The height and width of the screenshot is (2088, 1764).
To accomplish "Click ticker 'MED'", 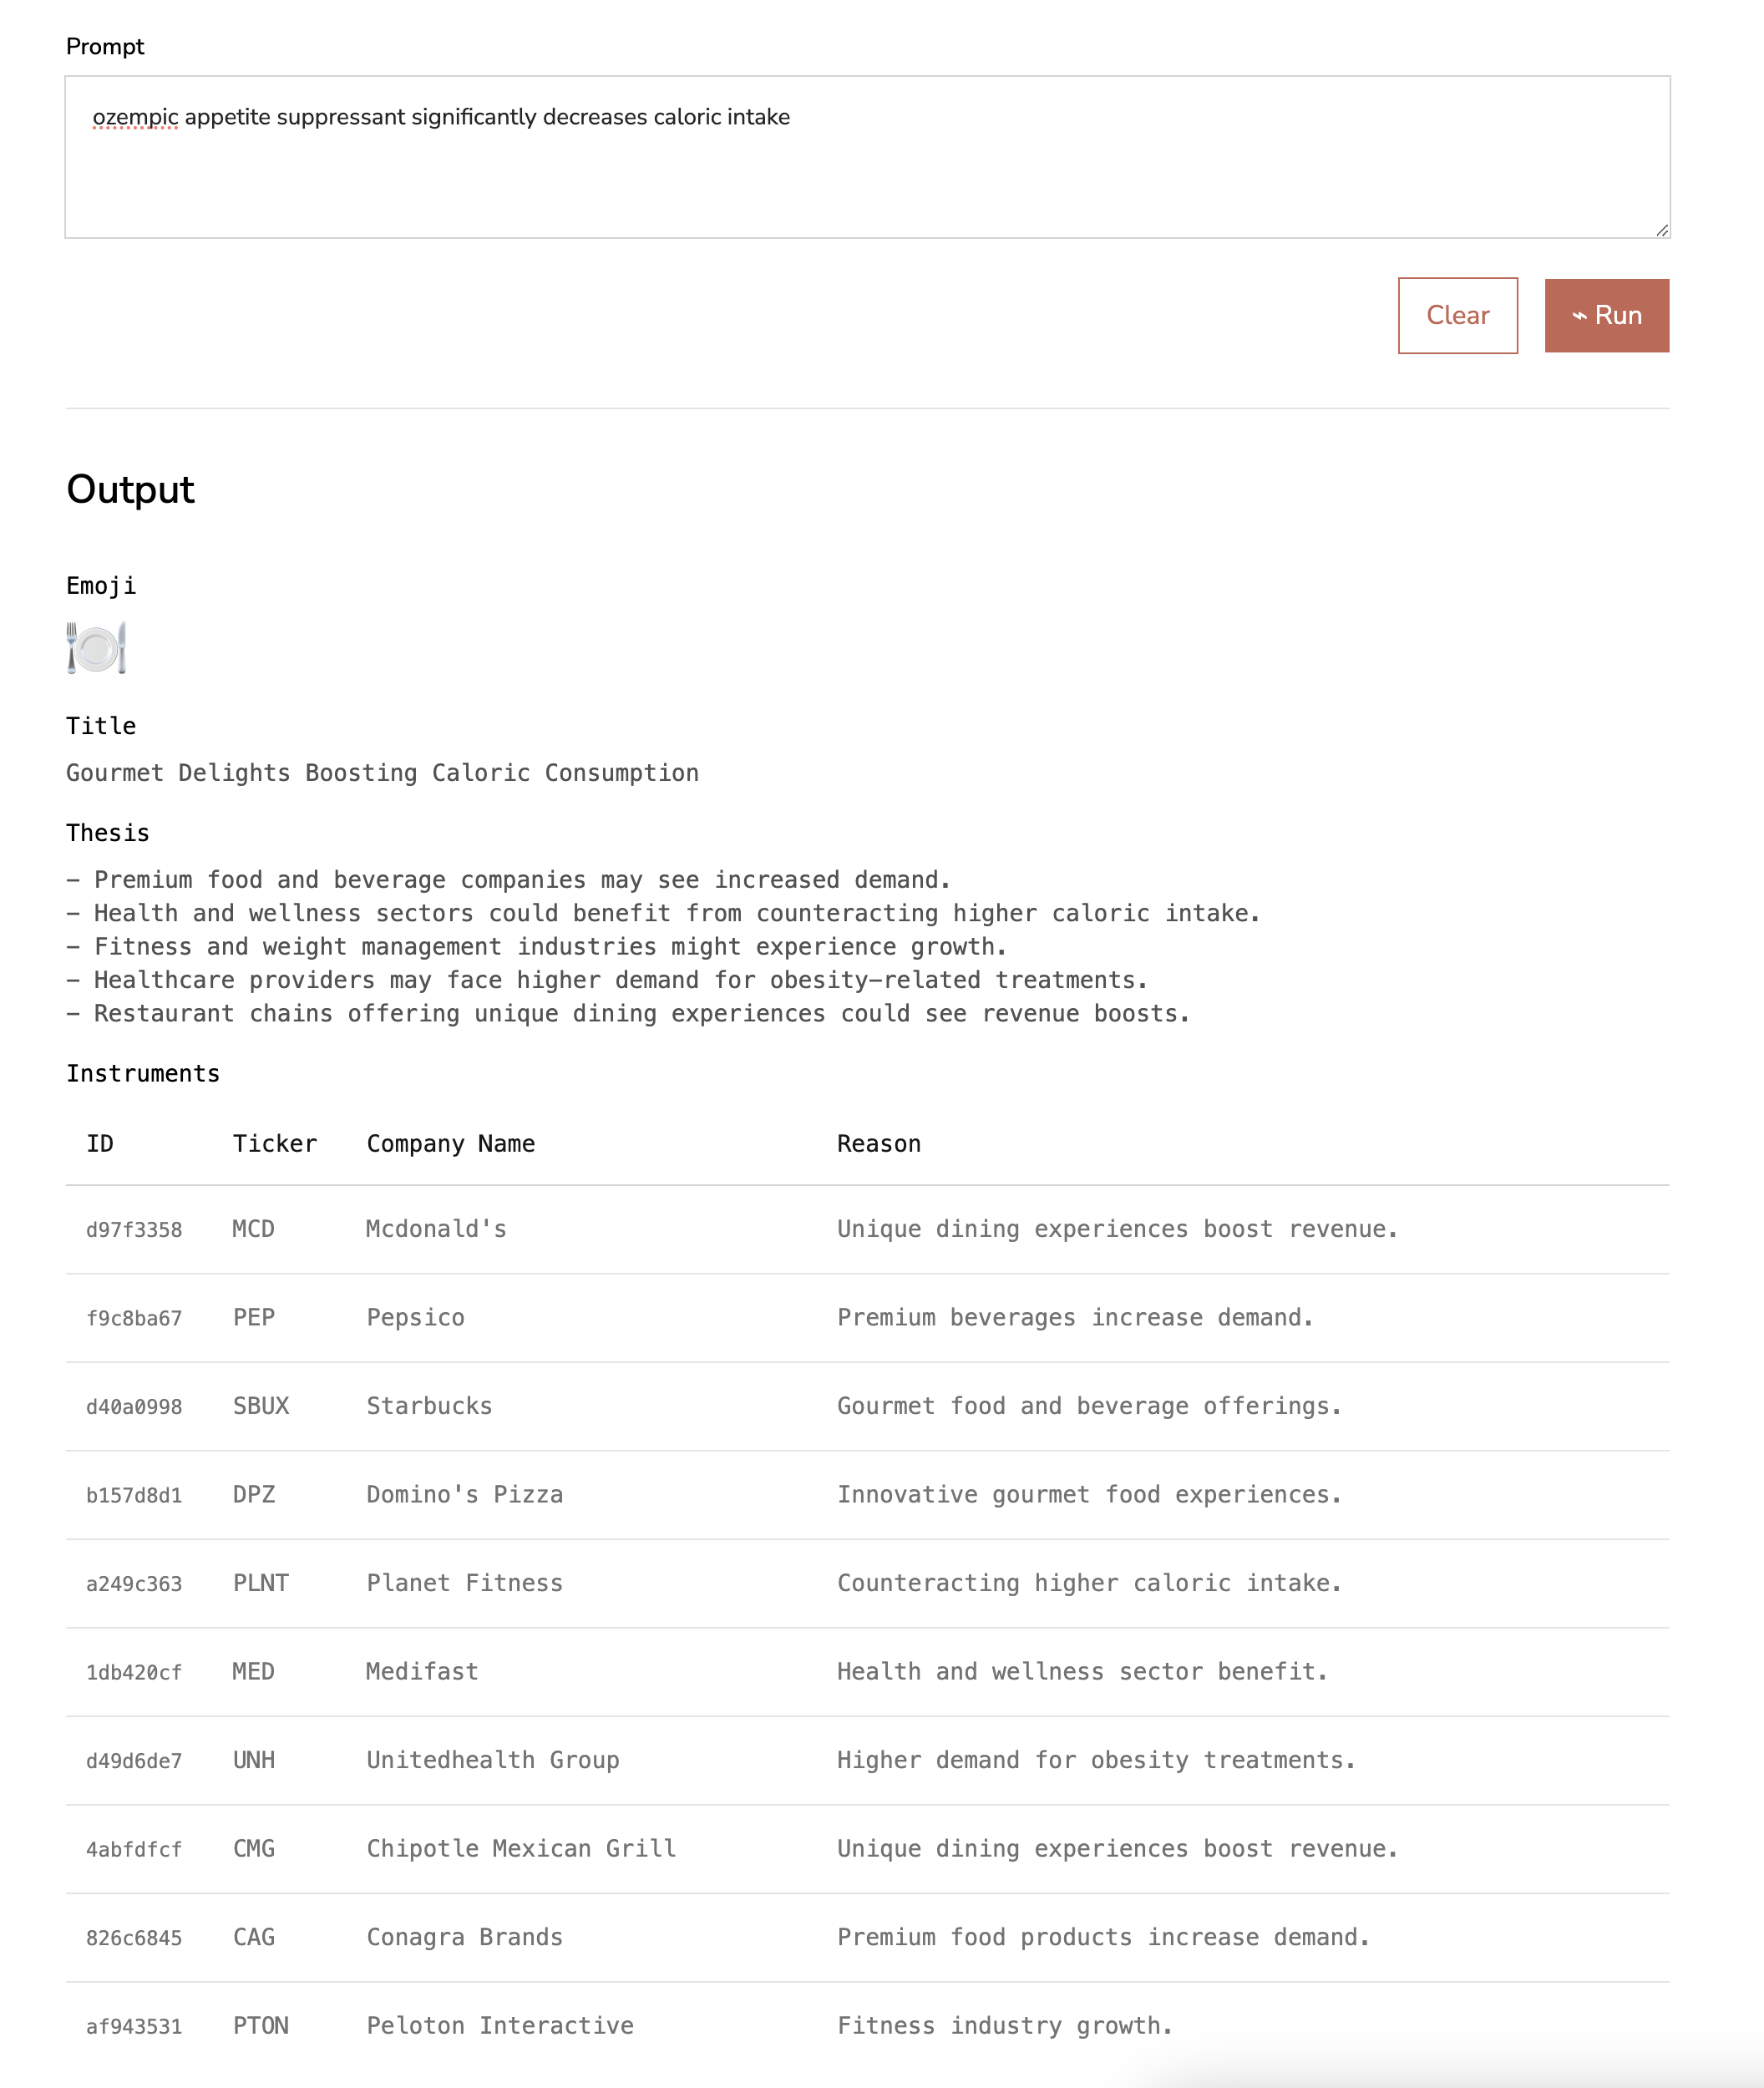I will (x=253, y=1671).
